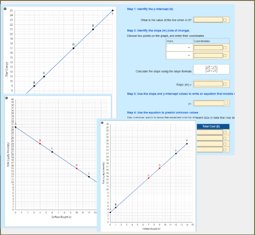
Task: Select red point C on ascending graph
Action: [x=148, y=178]
